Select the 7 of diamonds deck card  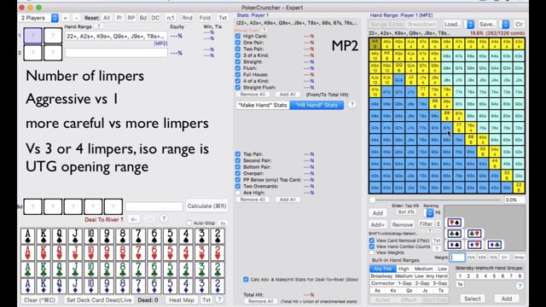[x=138, y=286]
